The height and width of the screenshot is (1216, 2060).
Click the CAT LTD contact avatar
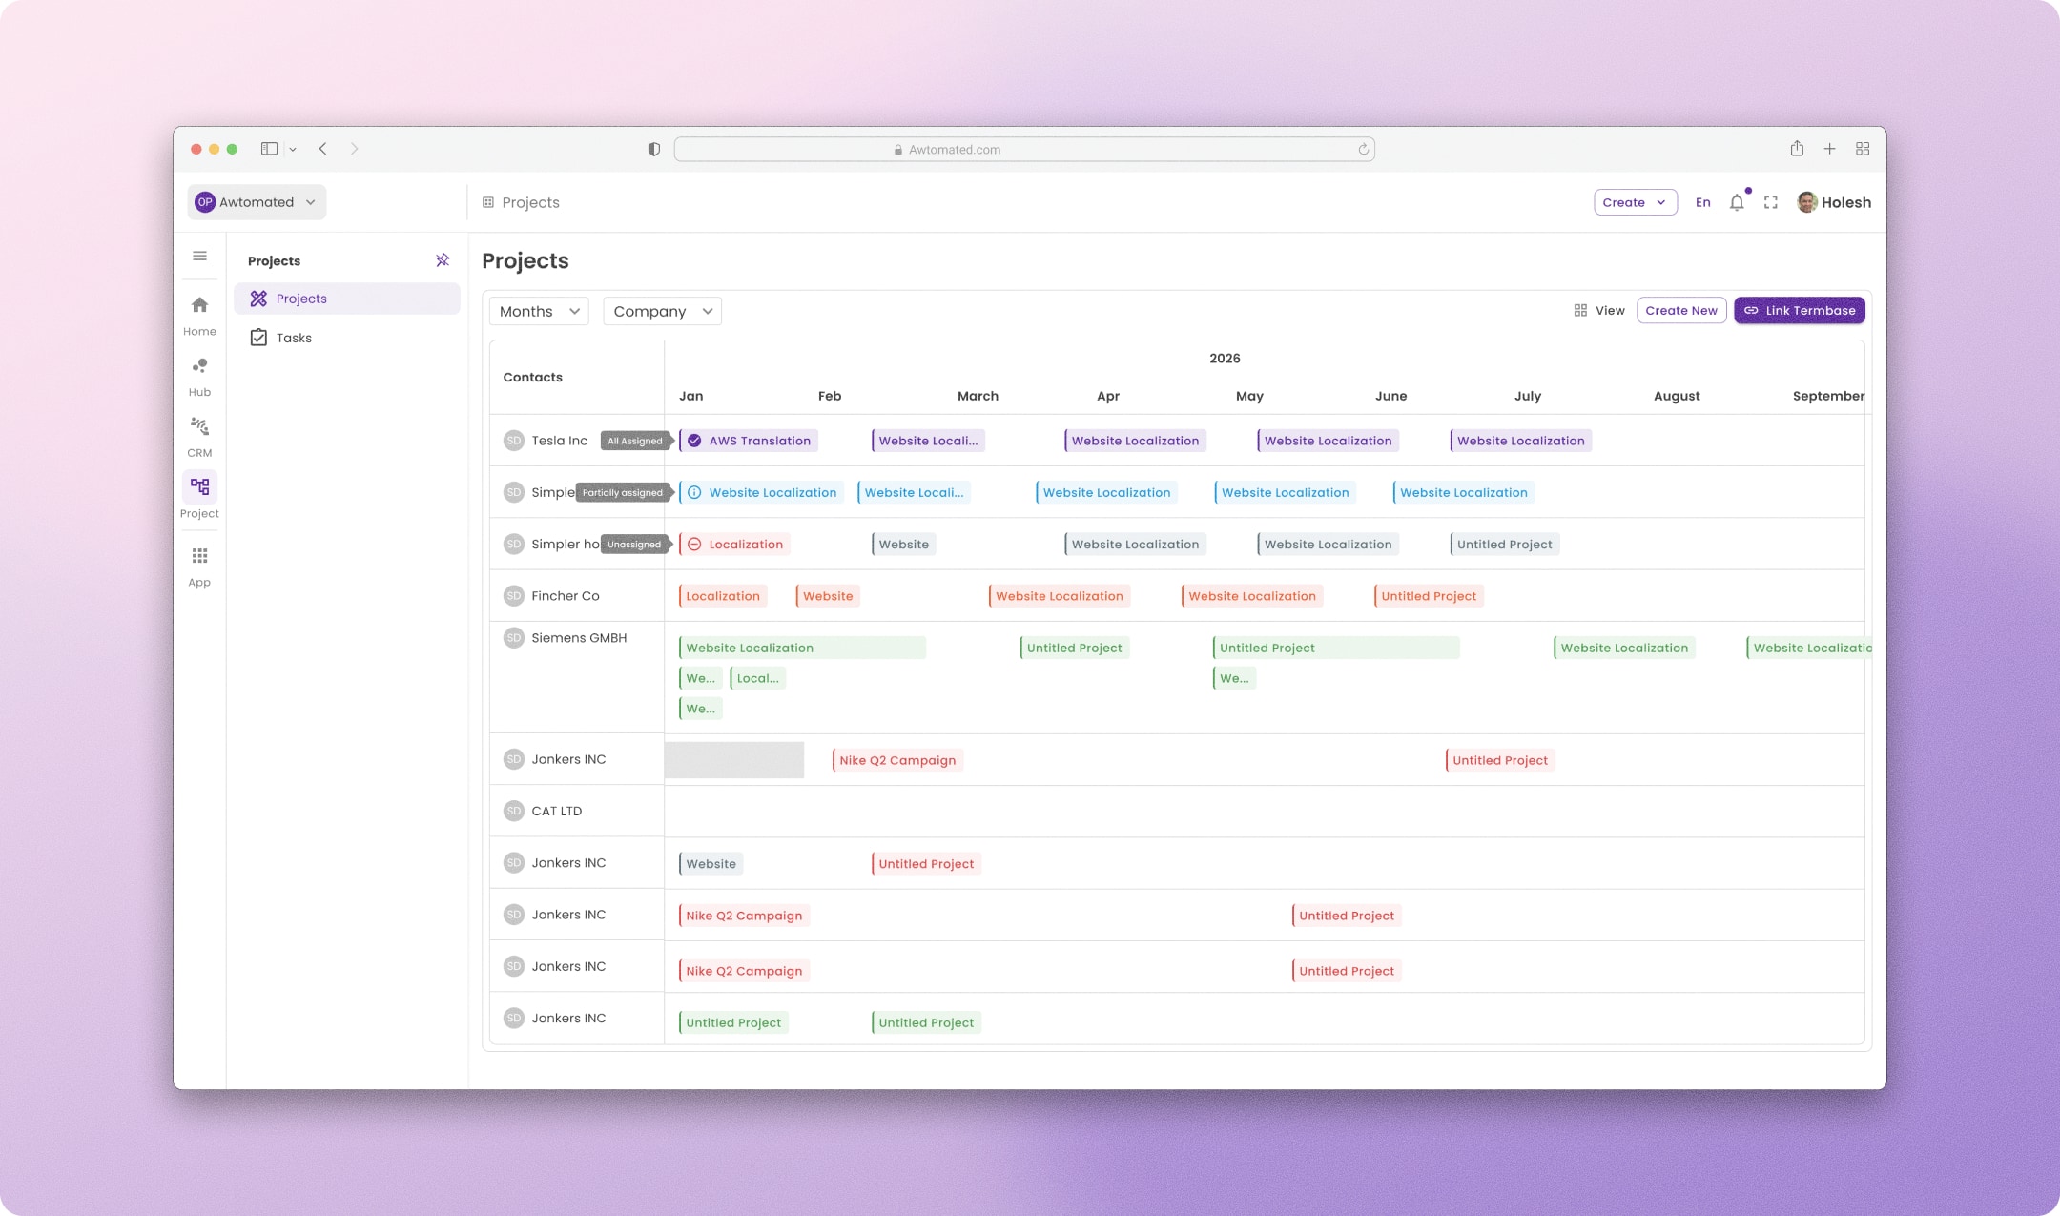[514, 811]
